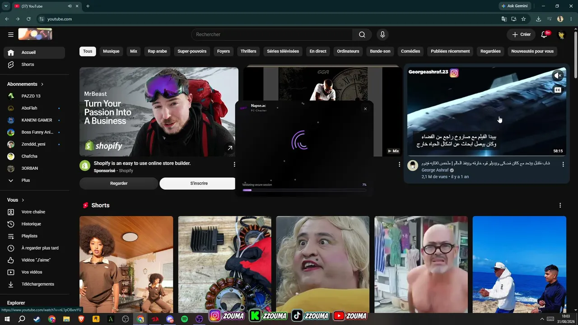Expand the Abonnements section

pos(25,84)
